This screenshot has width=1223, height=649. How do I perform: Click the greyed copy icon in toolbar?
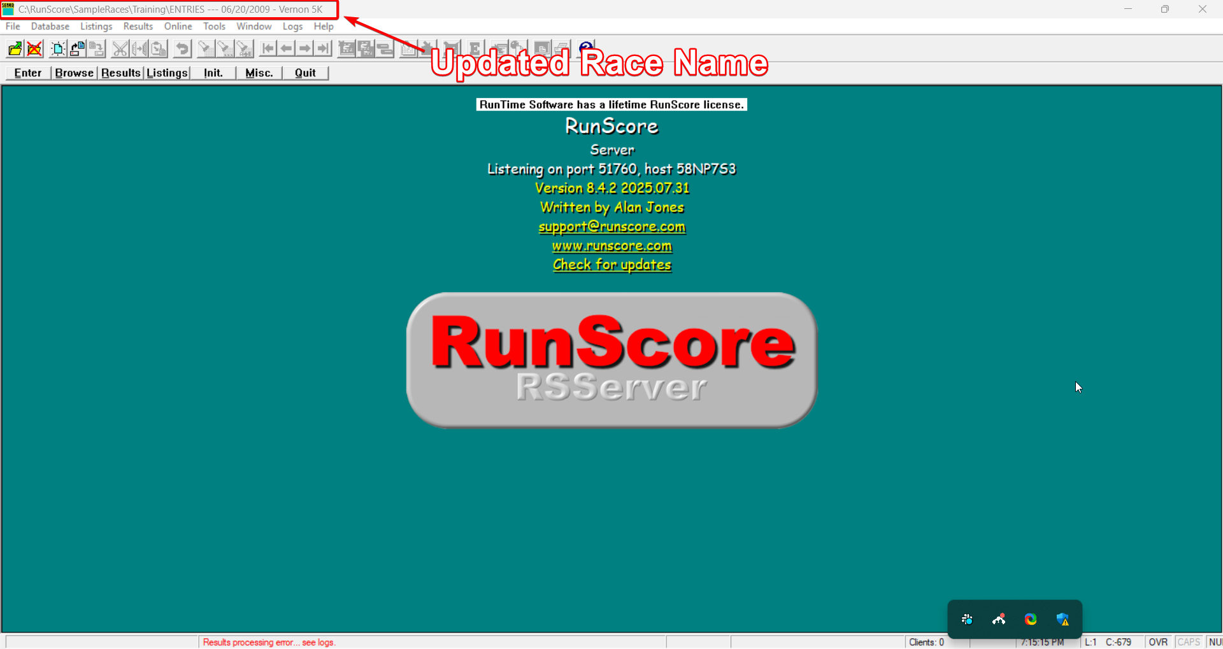coord(139,49)
